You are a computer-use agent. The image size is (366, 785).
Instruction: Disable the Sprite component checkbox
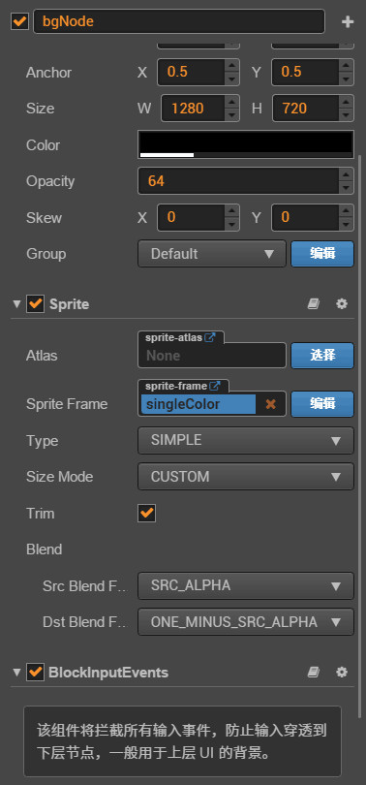coord(35,304)
